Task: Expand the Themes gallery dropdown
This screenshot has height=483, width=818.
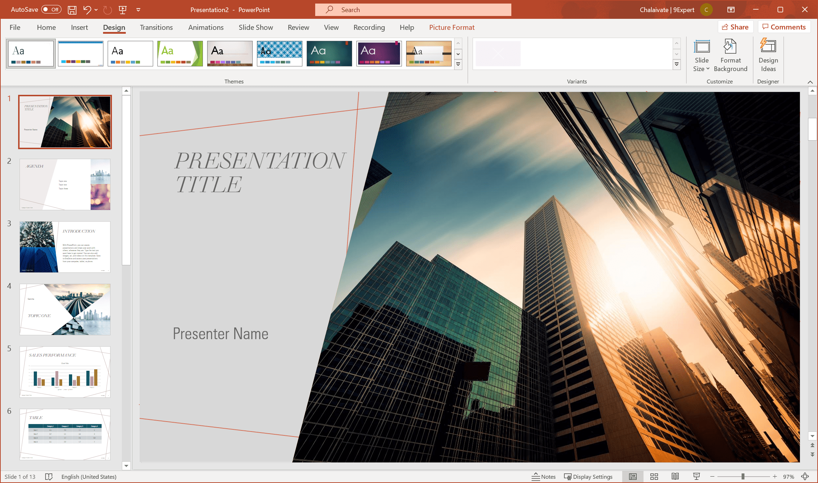Action: pyautogui.click(x=458, y=64)
